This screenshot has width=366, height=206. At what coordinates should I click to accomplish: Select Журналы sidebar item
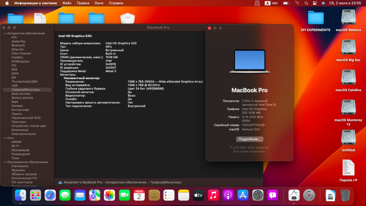pyautogui.click(x=18, y=170)
